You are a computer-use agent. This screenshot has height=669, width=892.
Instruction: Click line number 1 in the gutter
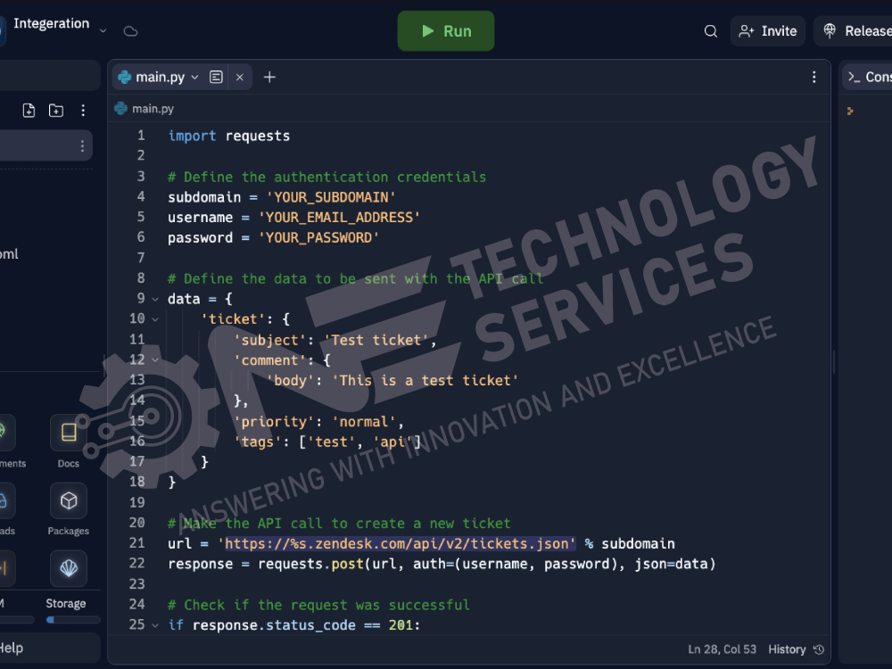[x=141, y=136]
